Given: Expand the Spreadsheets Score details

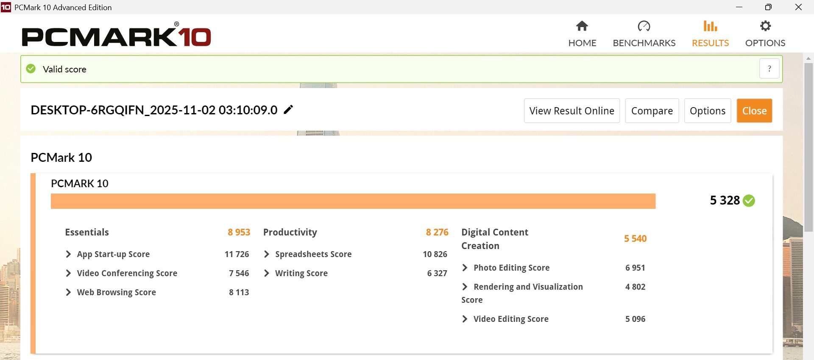Looking at the screenshot, I should click(267, 254).
